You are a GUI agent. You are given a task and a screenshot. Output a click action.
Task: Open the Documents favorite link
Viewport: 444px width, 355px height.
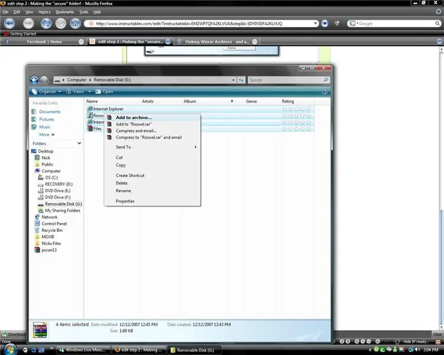[50, 112]
